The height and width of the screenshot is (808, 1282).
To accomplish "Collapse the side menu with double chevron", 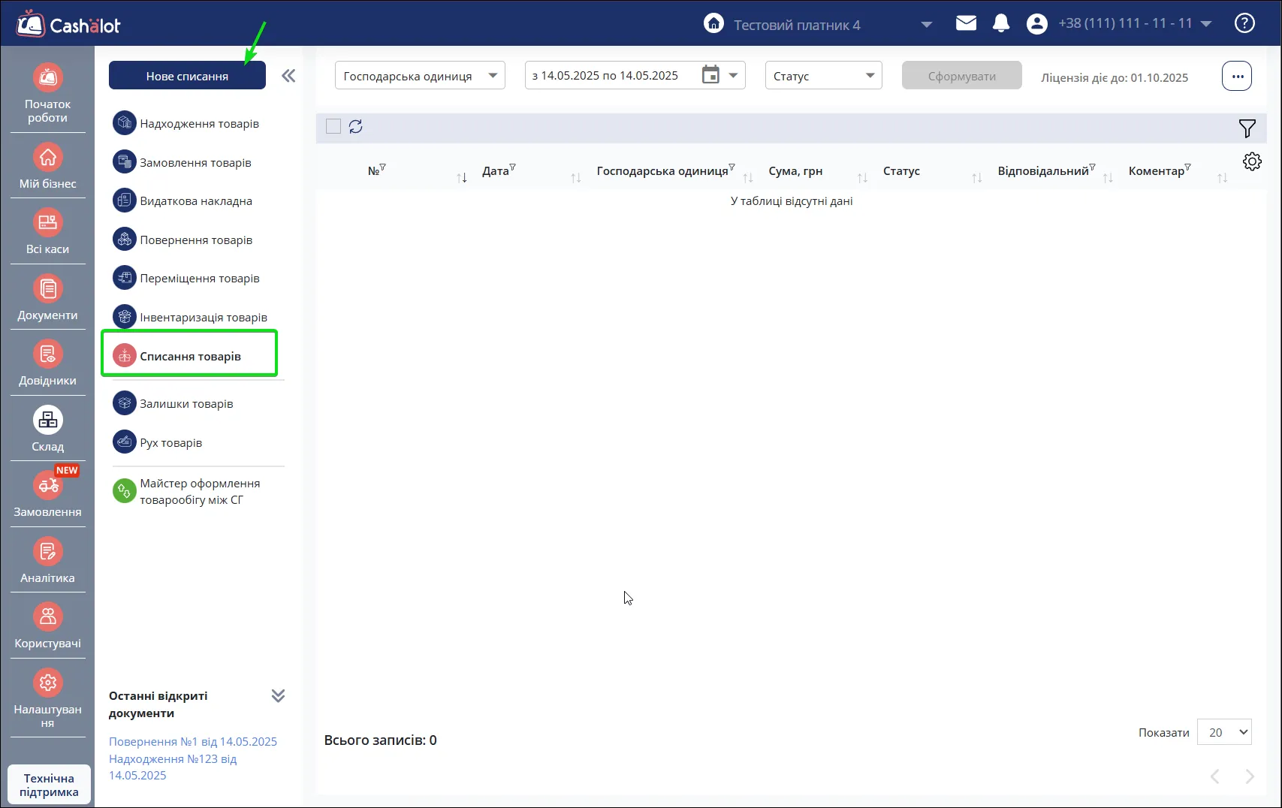I will coord(288,76).
